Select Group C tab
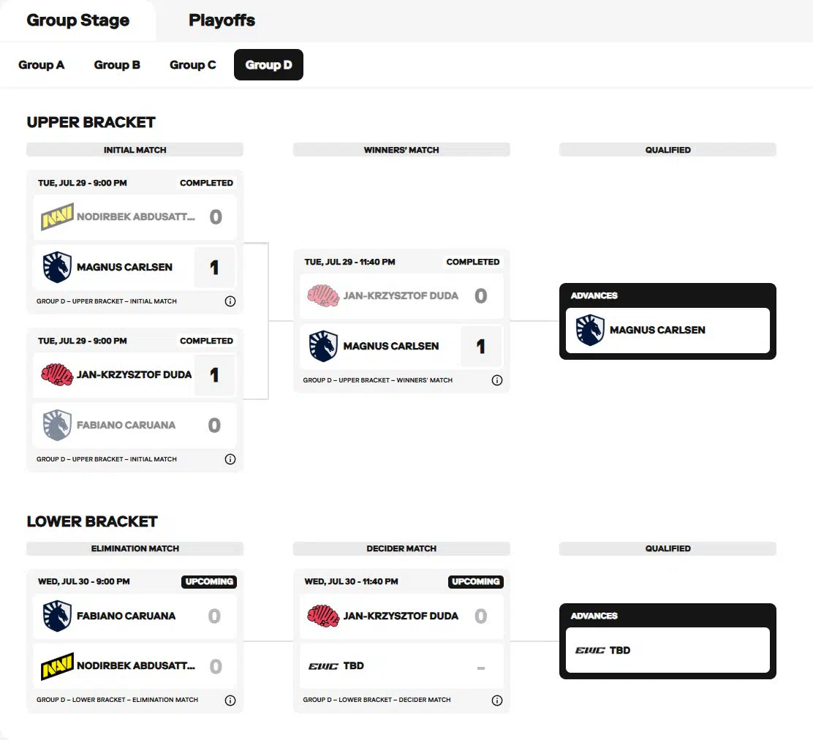This screenshot has height=740, width=813. pyautogui.click(x=192, y=65)
